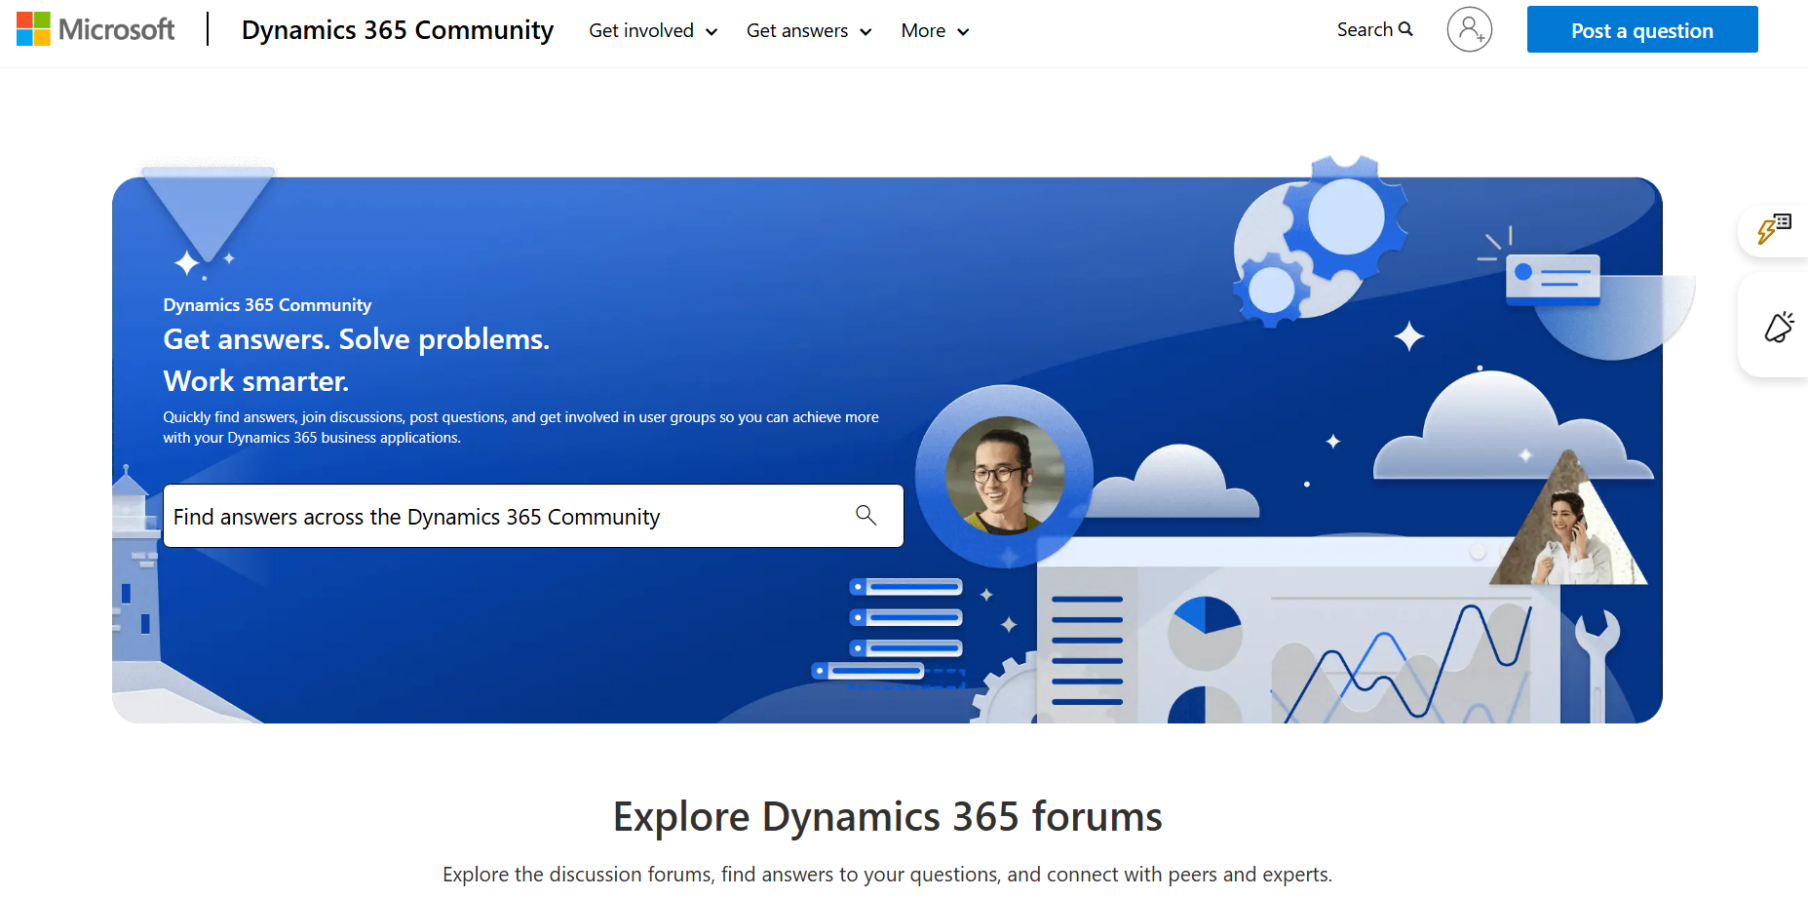Click the 'Explore the discussion forums' subtitle text
This screenshot has width=1808, height=898.
pyautogui.click(x=887, y=875)
